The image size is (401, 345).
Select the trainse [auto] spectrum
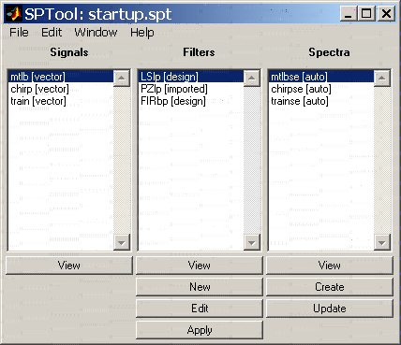click(x=321, y=101)
